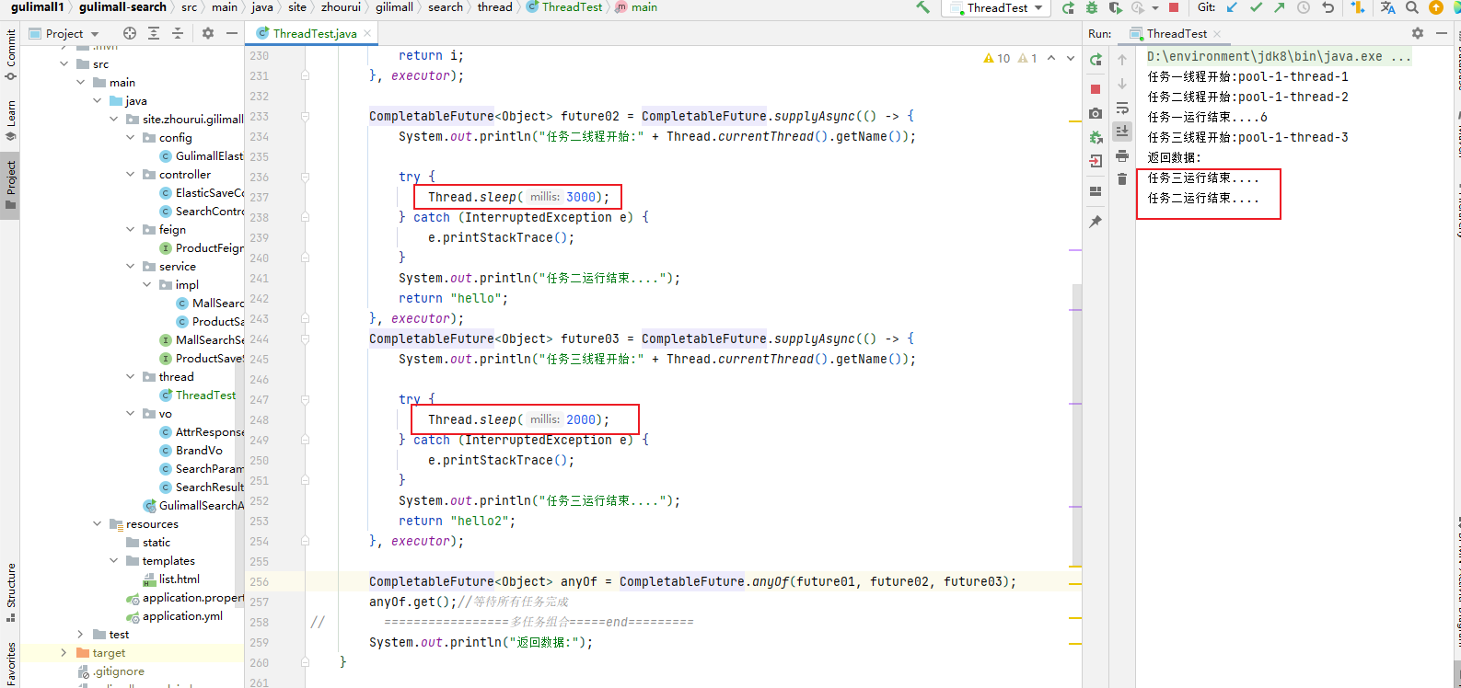
Task: Minimize the Run panel with the dash icon
Action: pyautogui.click(x=1441, y=33)
